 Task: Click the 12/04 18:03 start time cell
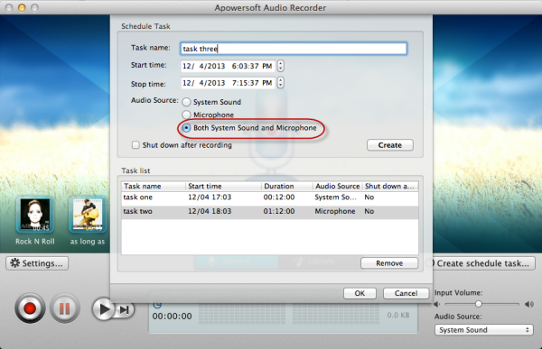210,211
